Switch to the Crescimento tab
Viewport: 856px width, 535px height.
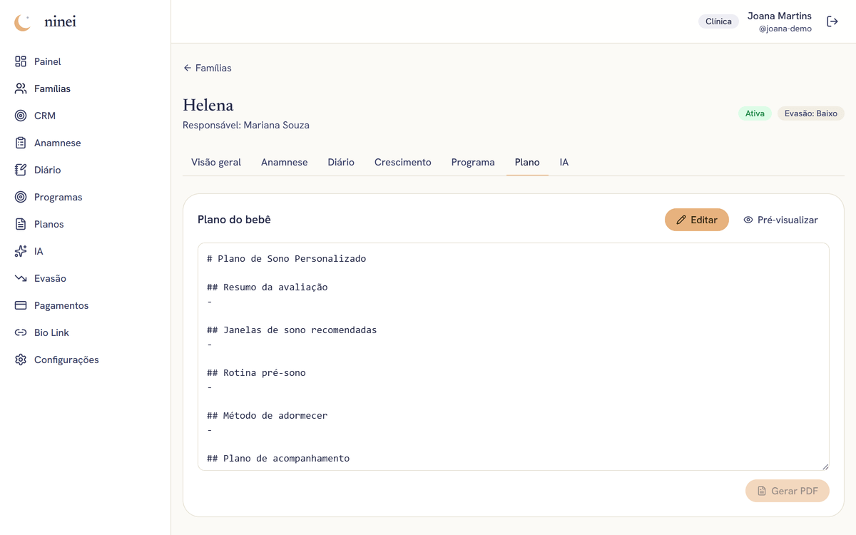click(403, 162)
